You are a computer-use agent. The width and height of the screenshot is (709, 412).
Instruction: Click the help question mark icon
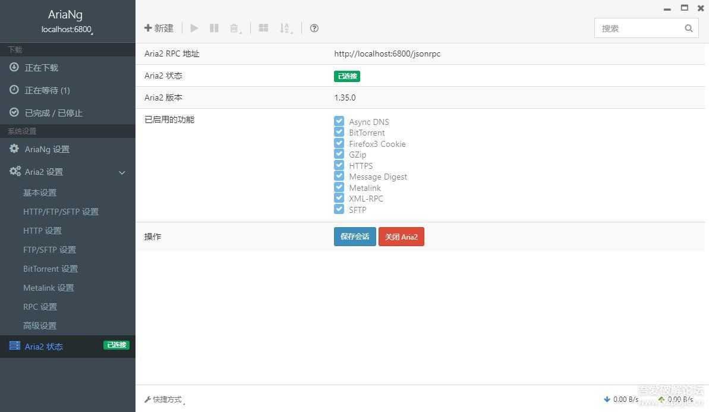pyautogui.click(x=314, y=28)
